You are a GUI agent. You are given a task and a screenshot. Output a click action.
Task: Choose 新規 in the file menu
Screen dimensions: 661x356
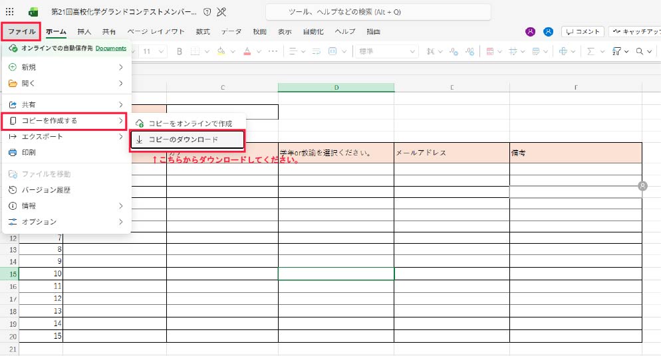(x=66, y=67)
